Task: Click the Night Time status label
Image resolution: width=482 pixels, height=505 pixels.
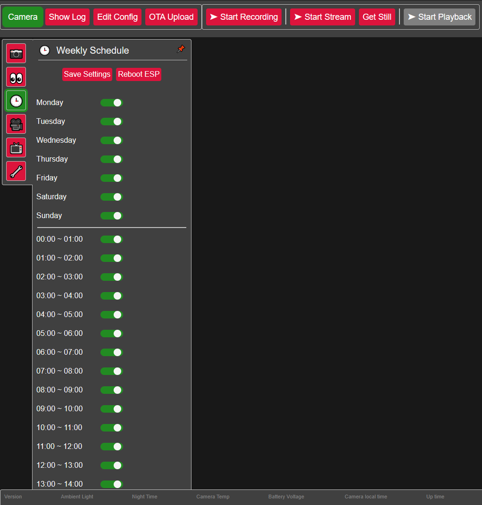Action: pyautogui.click(x=145, y=497)
